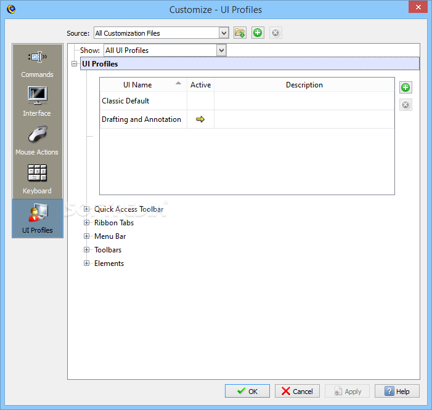Sort the table by the UI Name column

pyautogui.click(x=143, y=85)
